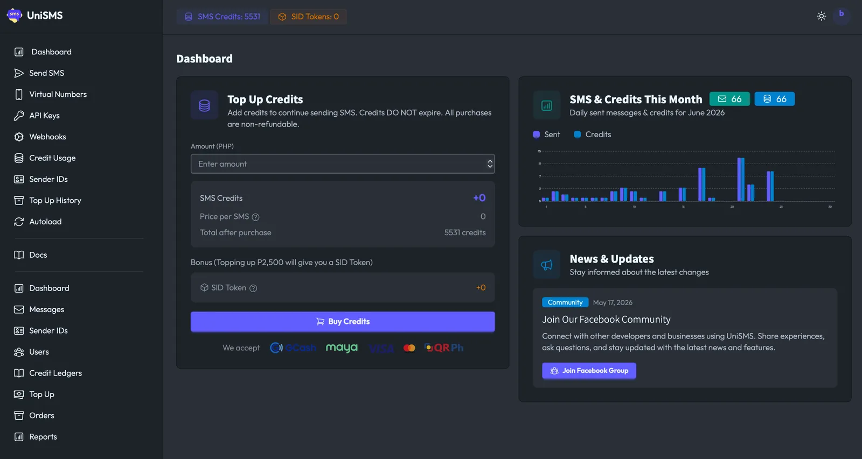Select Sender IDs above Top Up History
The image size is (862, 459).
(41, 179)
